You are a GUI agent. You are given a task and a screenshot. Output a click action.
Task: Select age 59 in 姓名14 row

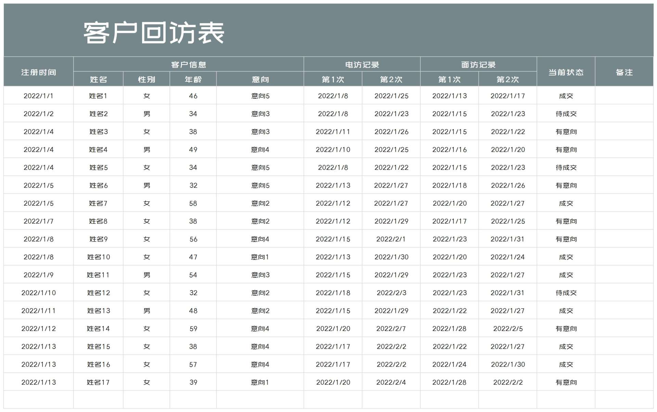coord(193,329)
